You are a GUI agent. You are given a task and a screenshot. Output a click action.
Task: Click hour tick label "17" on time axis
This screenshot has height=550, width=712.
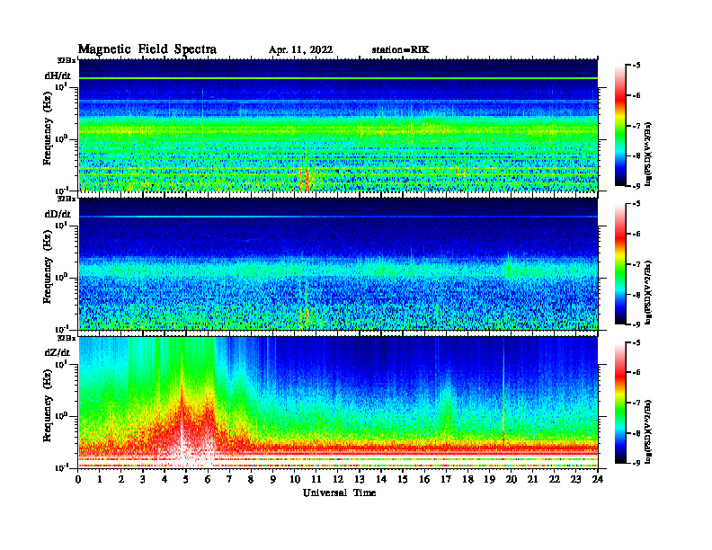pyautogui.click(x=447, y=479)
